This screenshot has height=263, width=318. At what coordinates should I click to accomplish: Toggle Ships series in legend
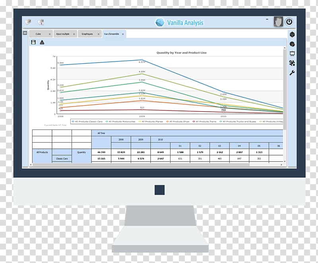[x=178, y=122]
